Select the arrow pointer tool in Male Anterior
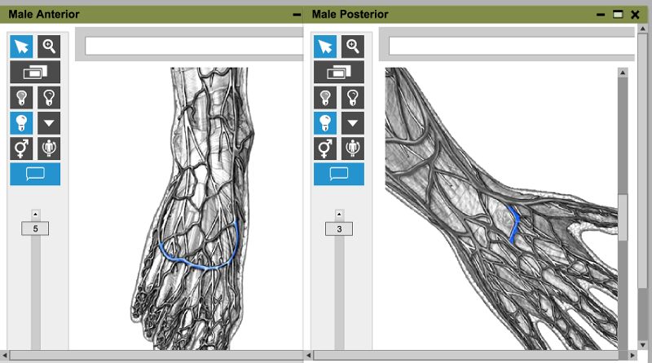This screenshot has width=652, height=363. pyautogui.click(x=22, y=46)
